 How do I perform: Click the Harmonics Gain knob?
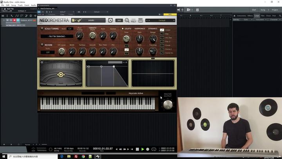pyautogui.click(x=139, y=38)
